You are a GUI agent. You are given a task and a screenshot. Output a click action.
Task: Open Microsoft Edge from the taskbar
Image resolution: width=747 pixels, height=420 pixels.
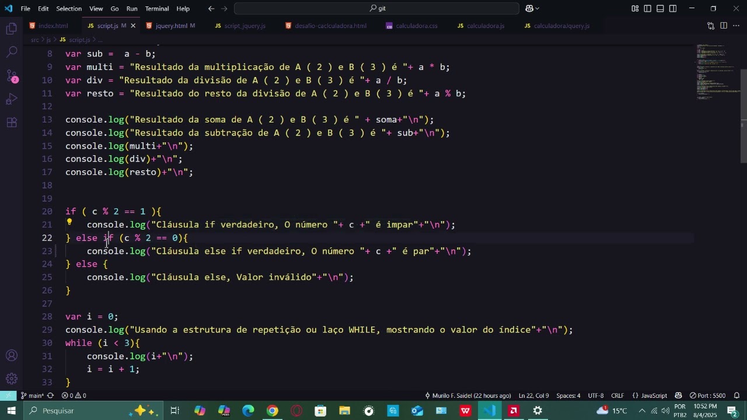249,411
